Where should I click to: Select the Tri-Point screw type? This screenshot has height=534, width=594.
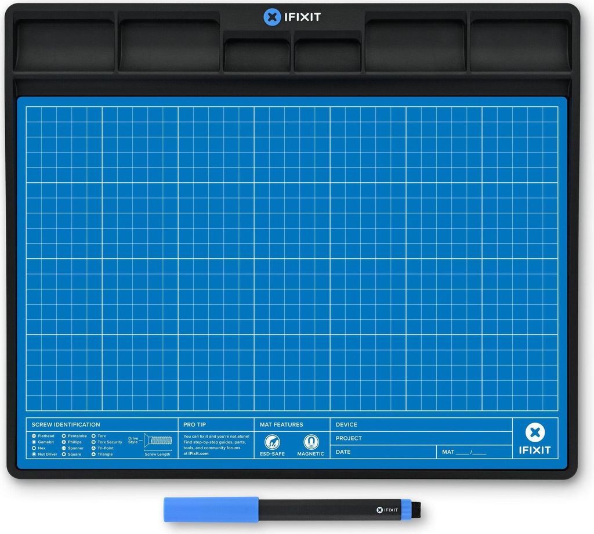[x=93, y=448]
